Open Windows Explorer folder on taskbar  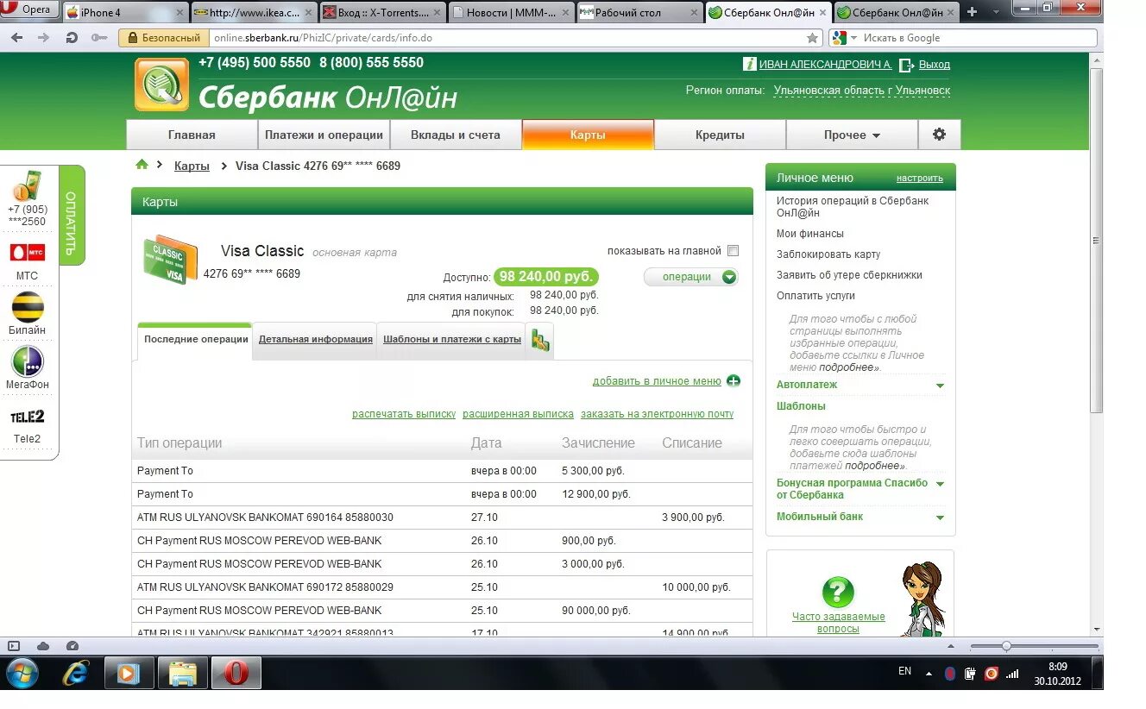click(x=182, y=673)
